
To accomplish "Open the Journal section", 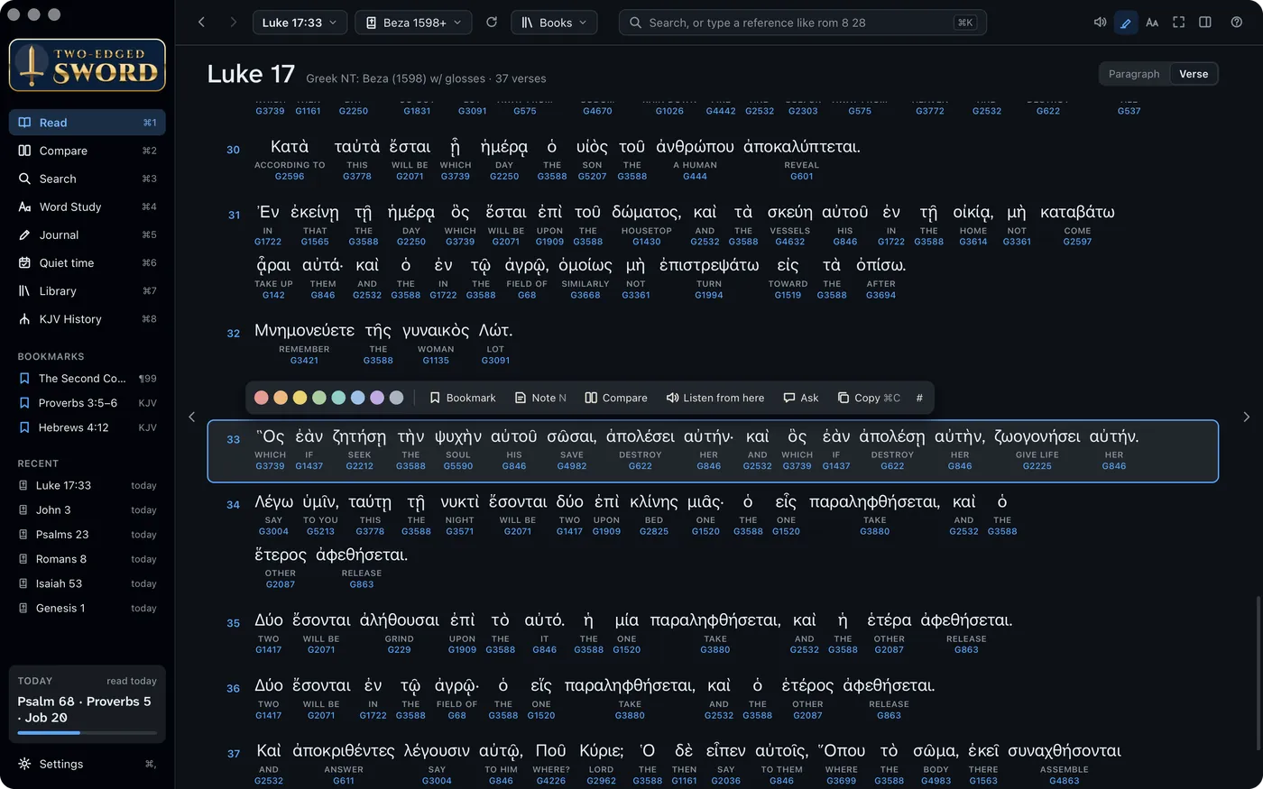I will tap(88, 234).
